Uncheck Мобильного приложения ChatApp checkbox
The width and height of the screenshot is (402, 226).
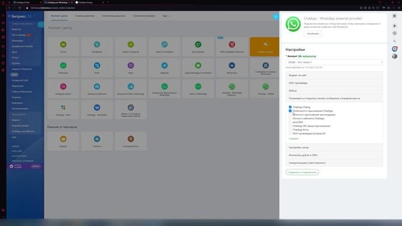[290, 111]
